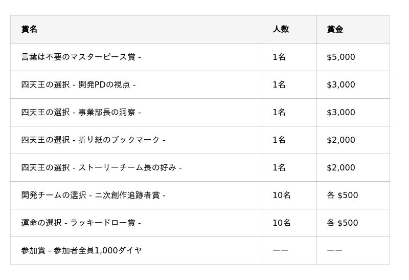Select the 折り紙のブックマーク award name cell
This screenshot has height=280, width=409.
[x=93, y=140]
